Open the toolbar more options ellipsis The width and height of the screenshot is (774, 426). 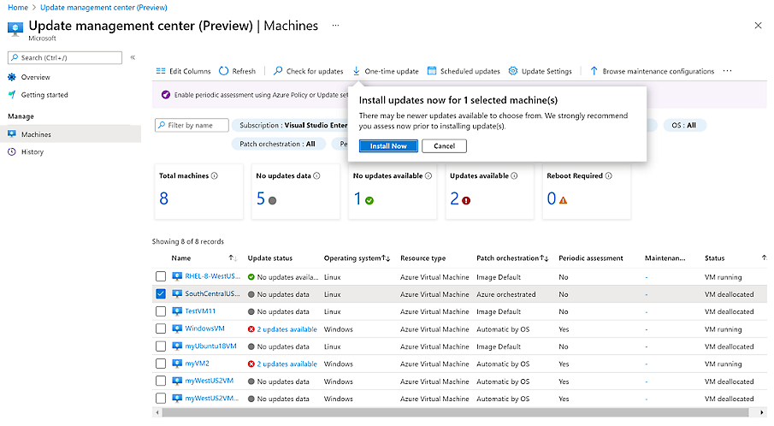(727, 71)
